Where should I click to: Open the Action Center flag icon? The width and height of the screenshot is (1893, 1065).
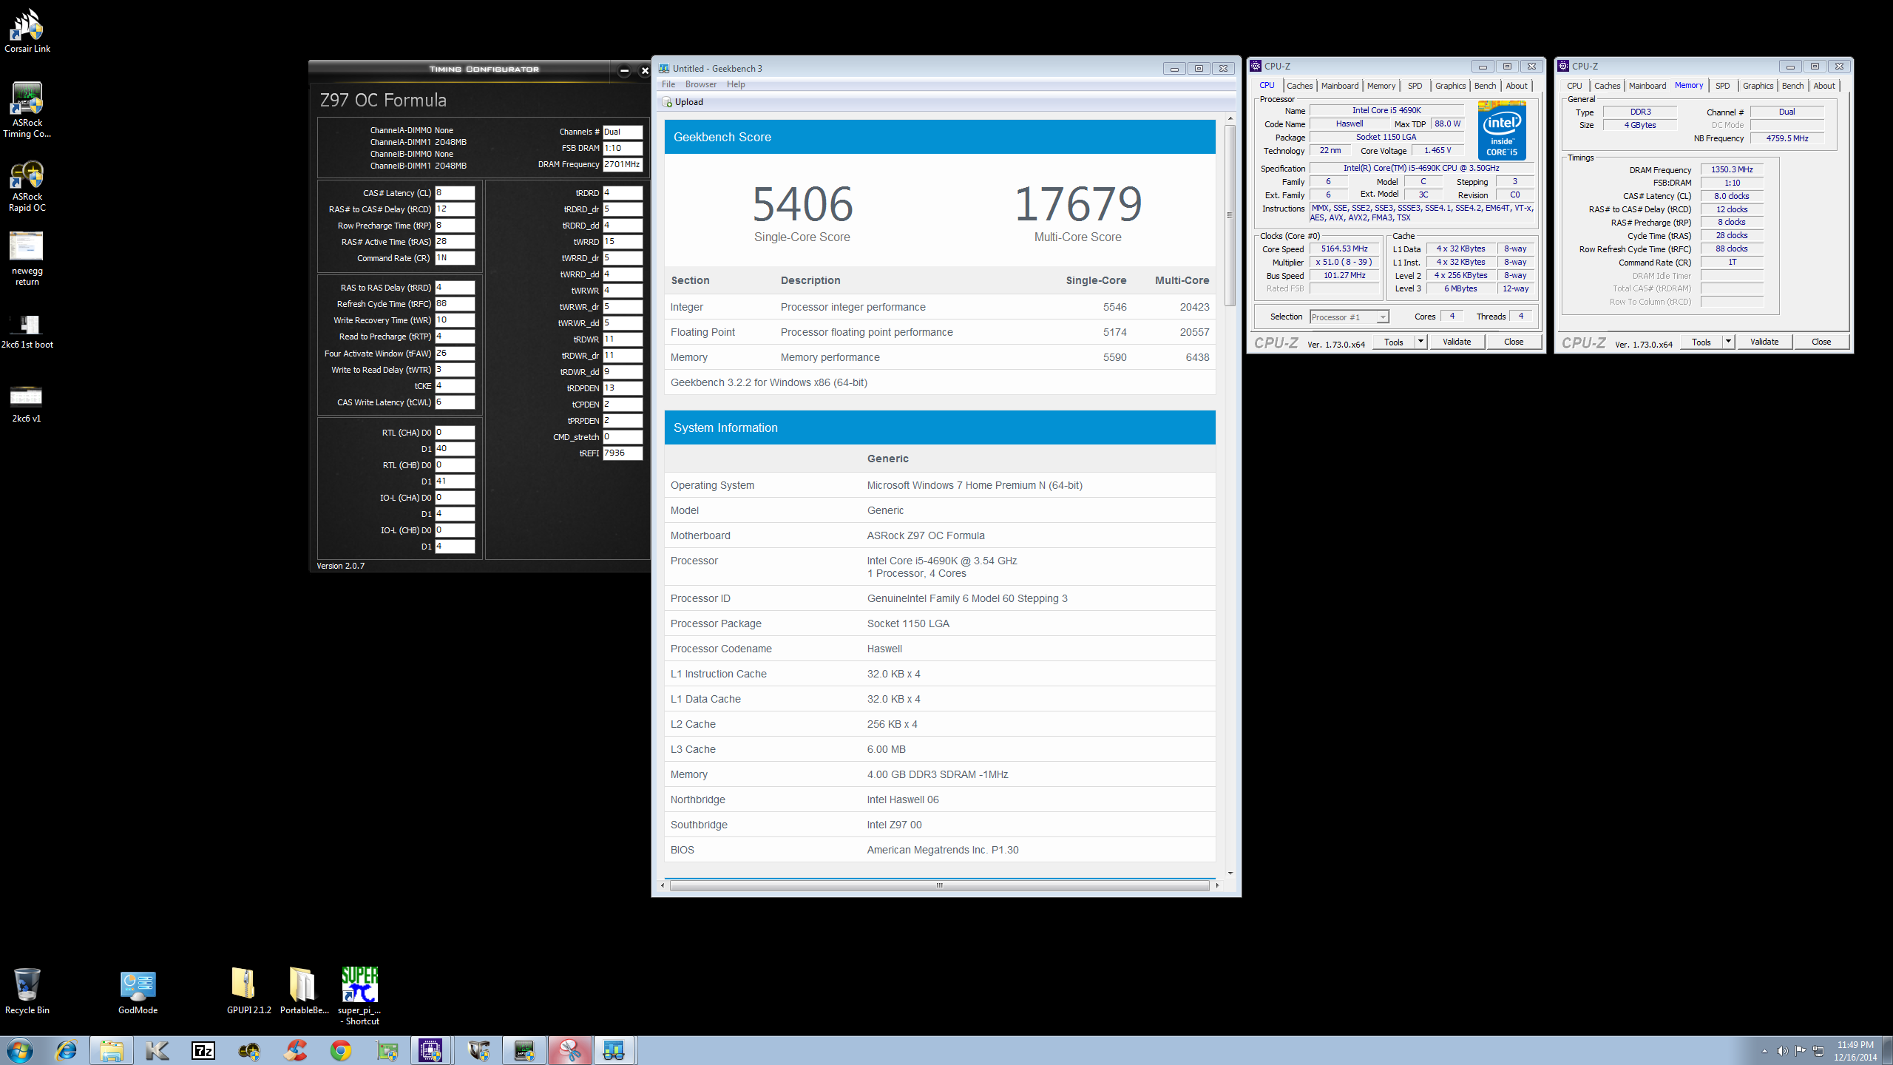click(1800, 1050)
